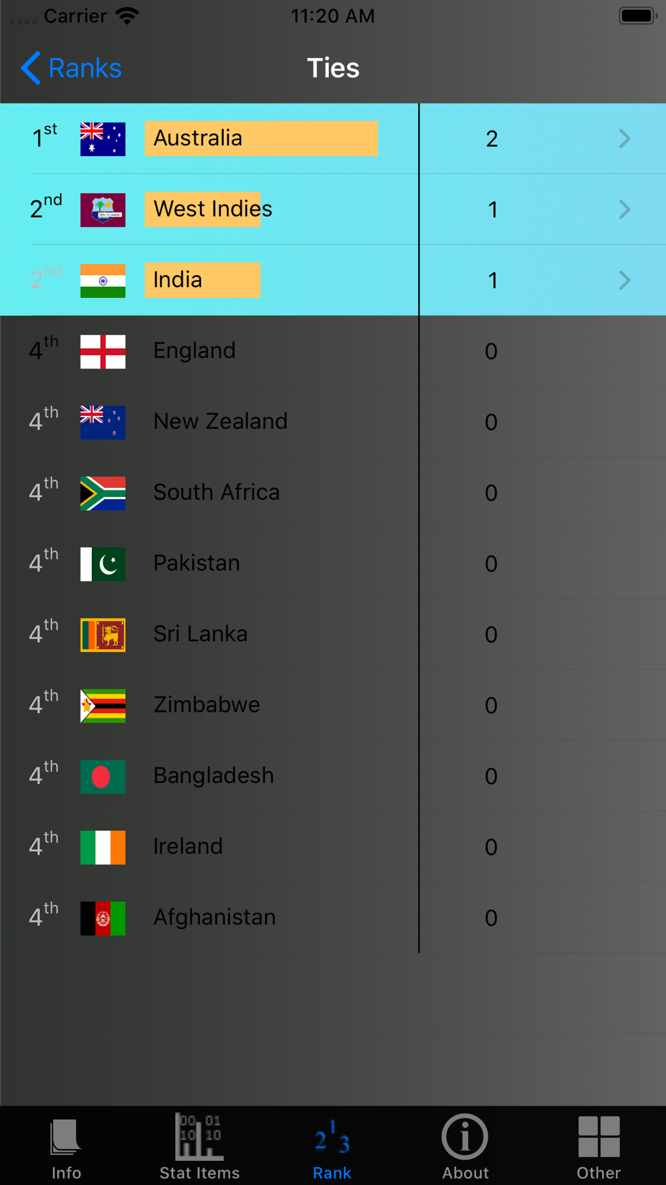Image resolution: width=666 pixels, height=1185 pixels.
Task: Open the About info icon
Action: click(465, 1137)
